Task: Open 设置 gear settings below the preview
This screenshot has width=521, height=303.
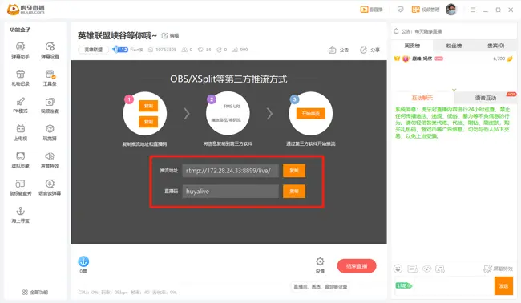Action: tap(320, 265)
